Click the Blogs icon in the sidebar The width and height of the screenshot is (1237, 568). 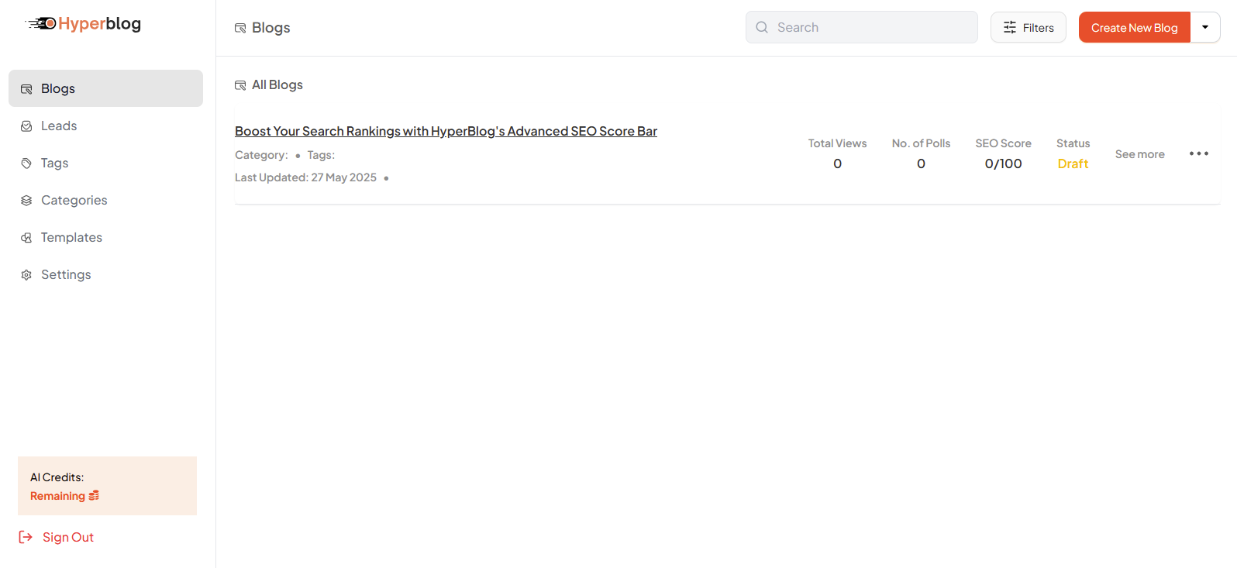pos(26,89)
